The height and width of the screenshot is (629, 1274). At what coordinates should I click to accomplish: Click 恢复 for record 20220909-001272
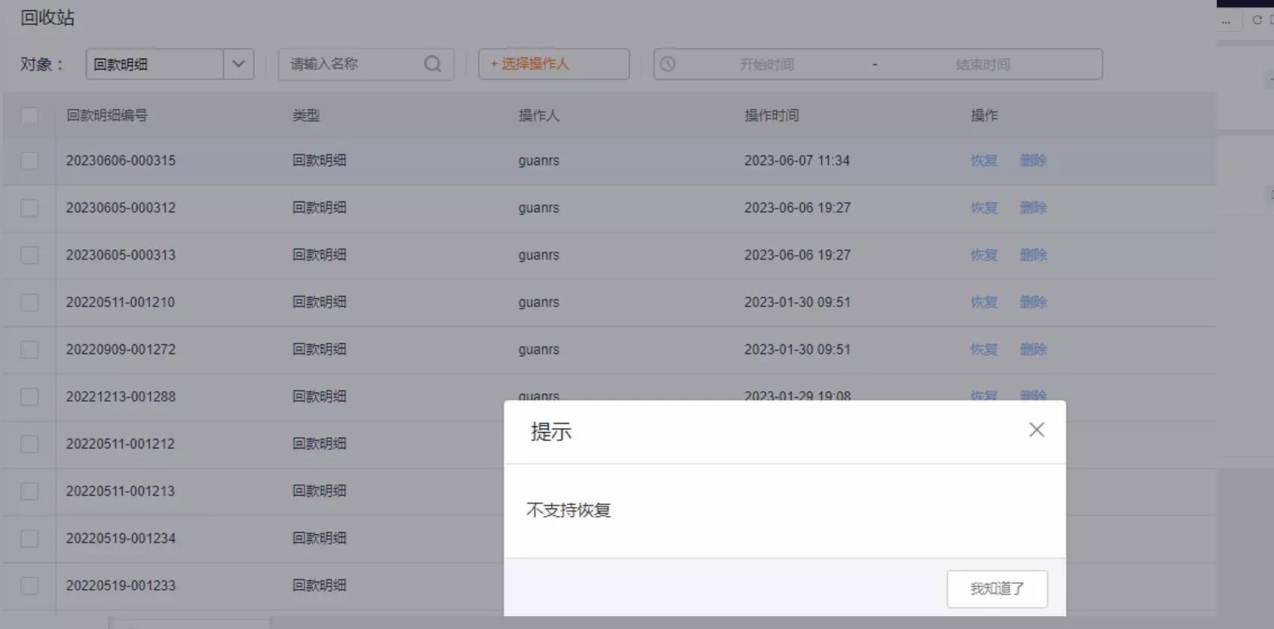[x=983, y=349]
